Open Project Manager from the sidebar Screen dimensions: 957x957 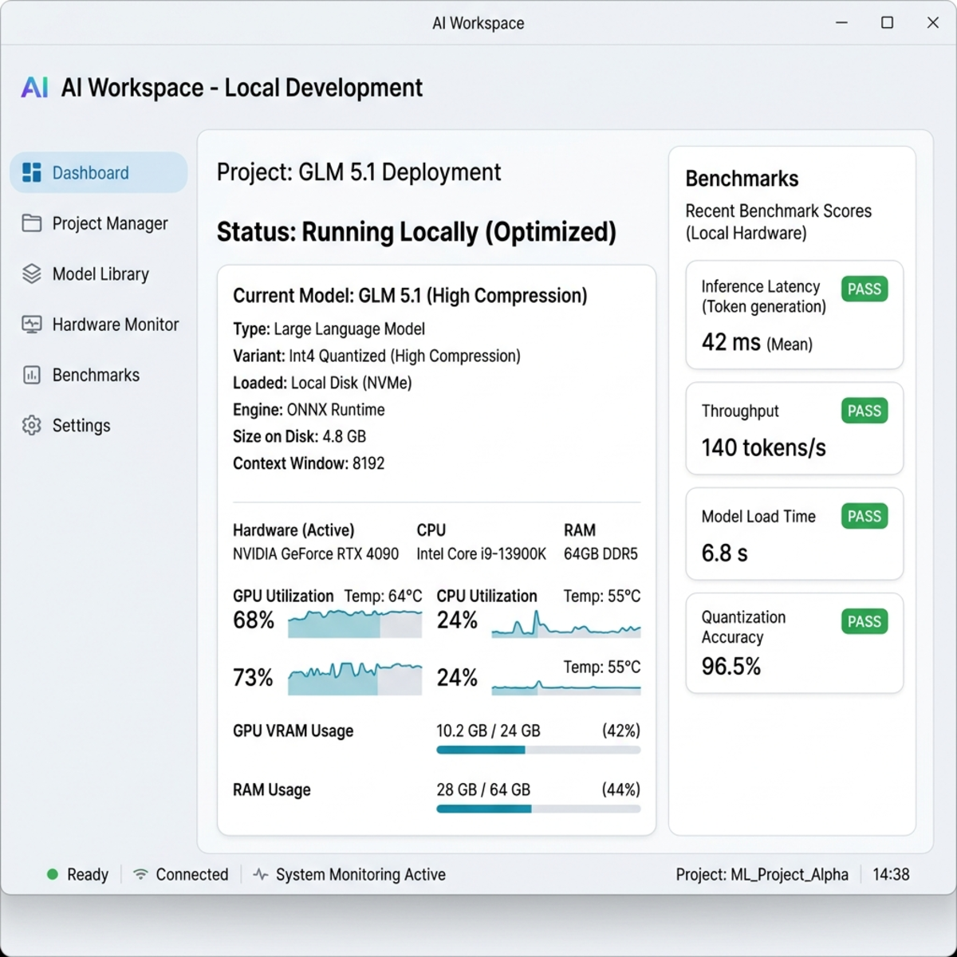tap(99, 223)
